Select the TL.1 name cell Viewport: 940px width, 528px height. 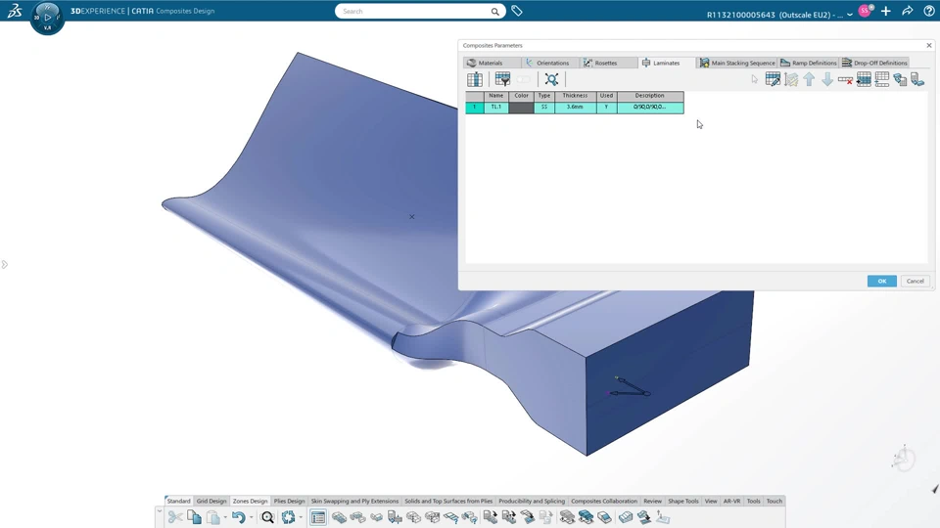(x=495, y=108)
